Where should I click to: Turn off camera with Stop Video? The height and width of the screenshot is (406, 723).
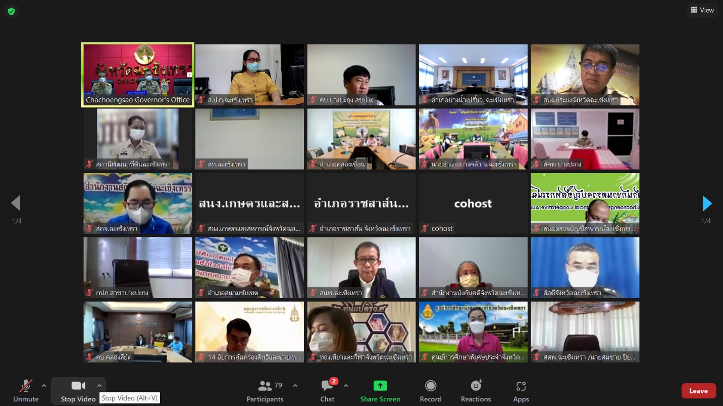[78, 391]
